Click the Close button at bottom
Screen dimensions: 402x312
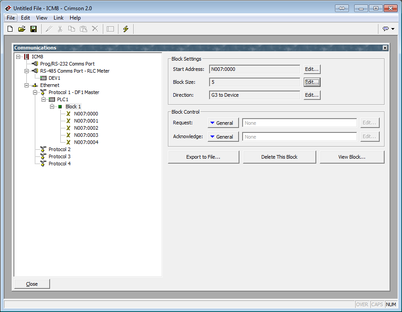pos(32,284)
